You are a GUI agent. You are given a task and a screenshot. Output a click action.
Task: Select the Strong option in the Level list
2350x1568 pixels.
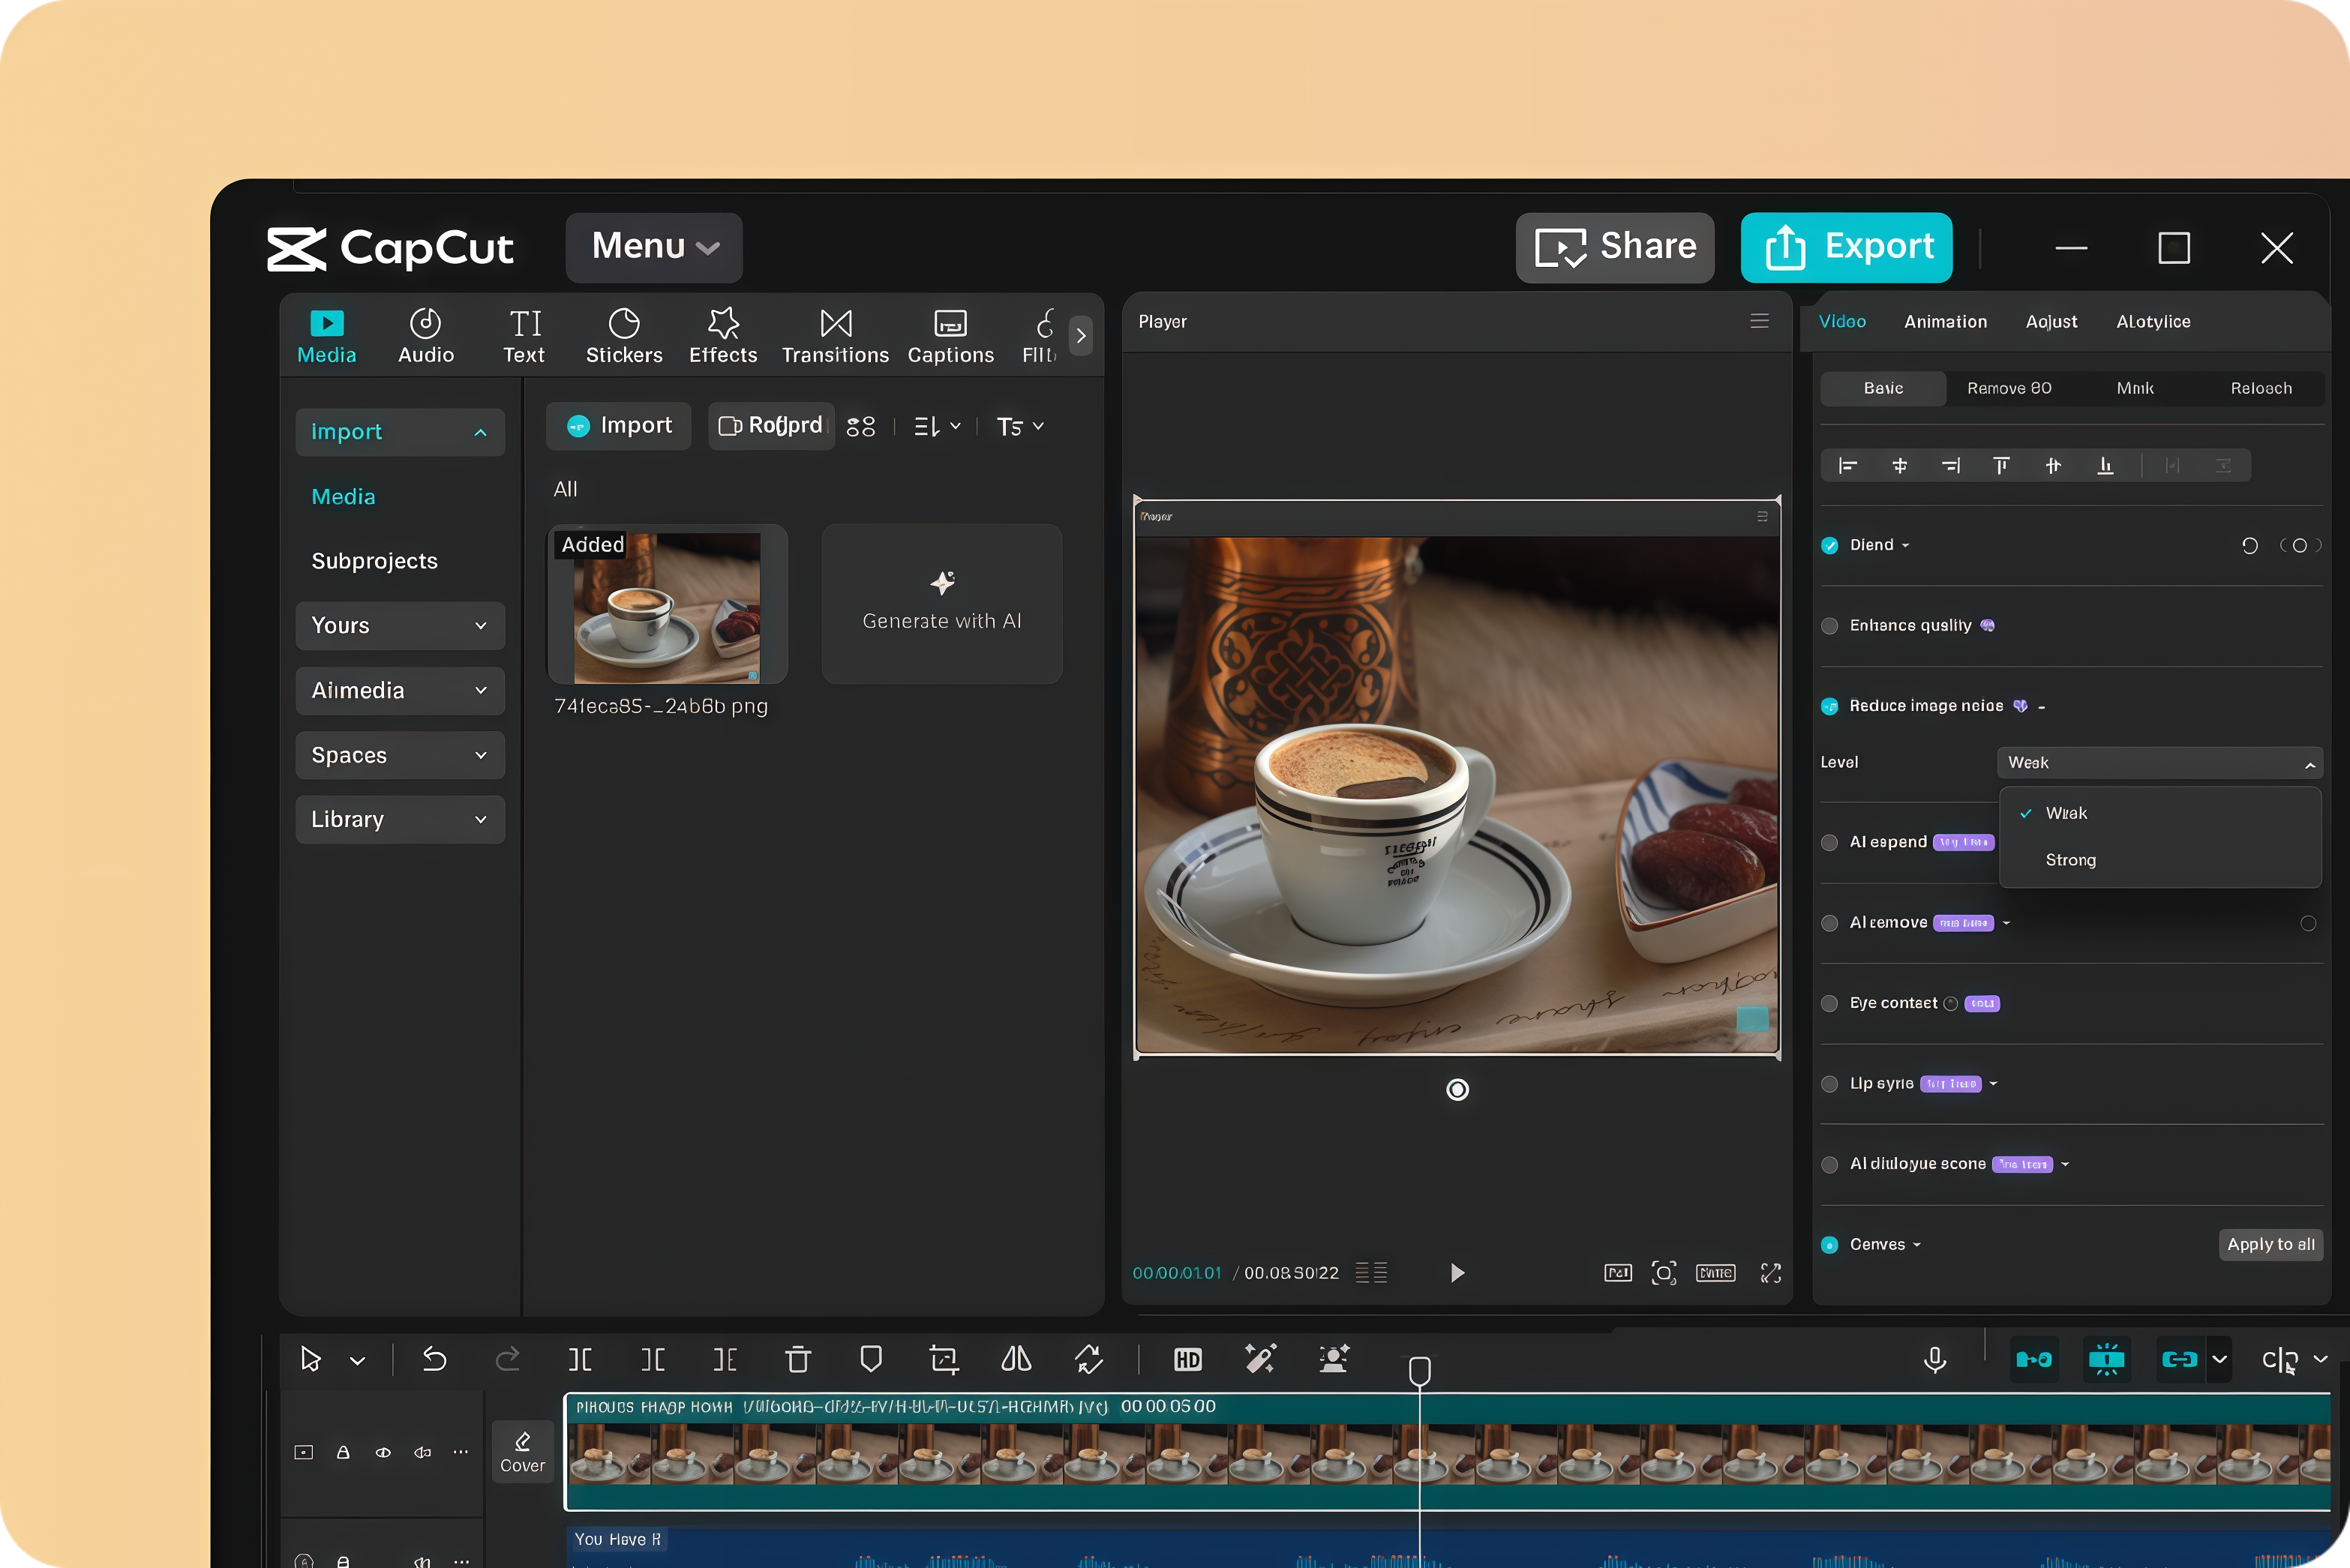[x=2069, y=859]
